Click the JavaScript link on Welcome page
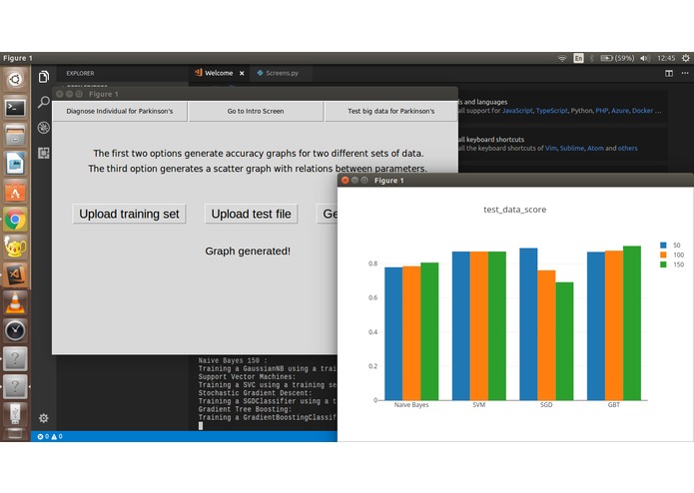Image resolution: width=694 pixels, height=493 pixels. point(517,111)
